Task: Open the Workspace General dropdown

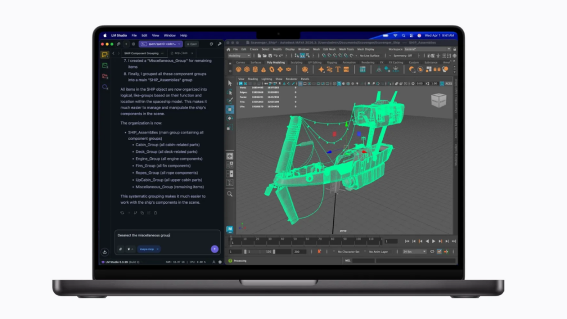Action: [427, 49]
